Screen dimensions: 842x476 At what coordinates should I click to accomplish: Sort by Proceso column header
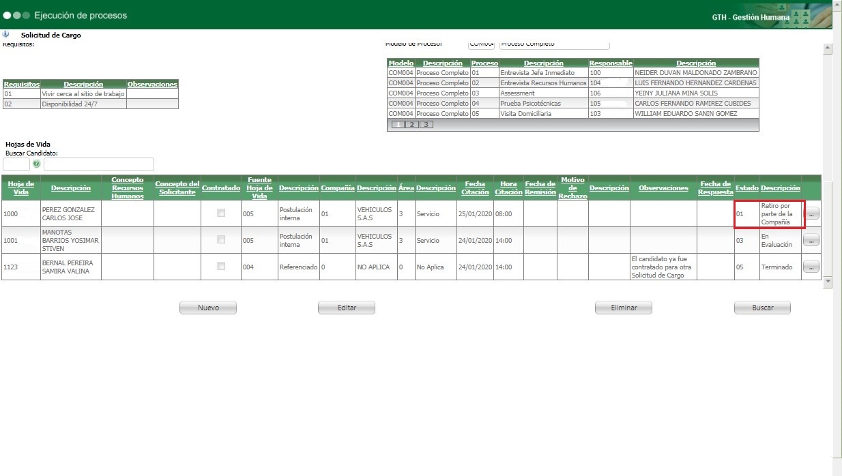click(x=484, y=63)
